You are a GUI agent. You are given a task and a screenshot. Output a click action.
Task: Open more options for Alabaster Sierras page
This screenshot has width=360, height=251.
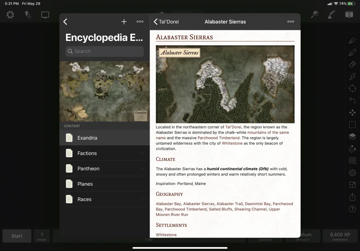click(x=291, y=21)
